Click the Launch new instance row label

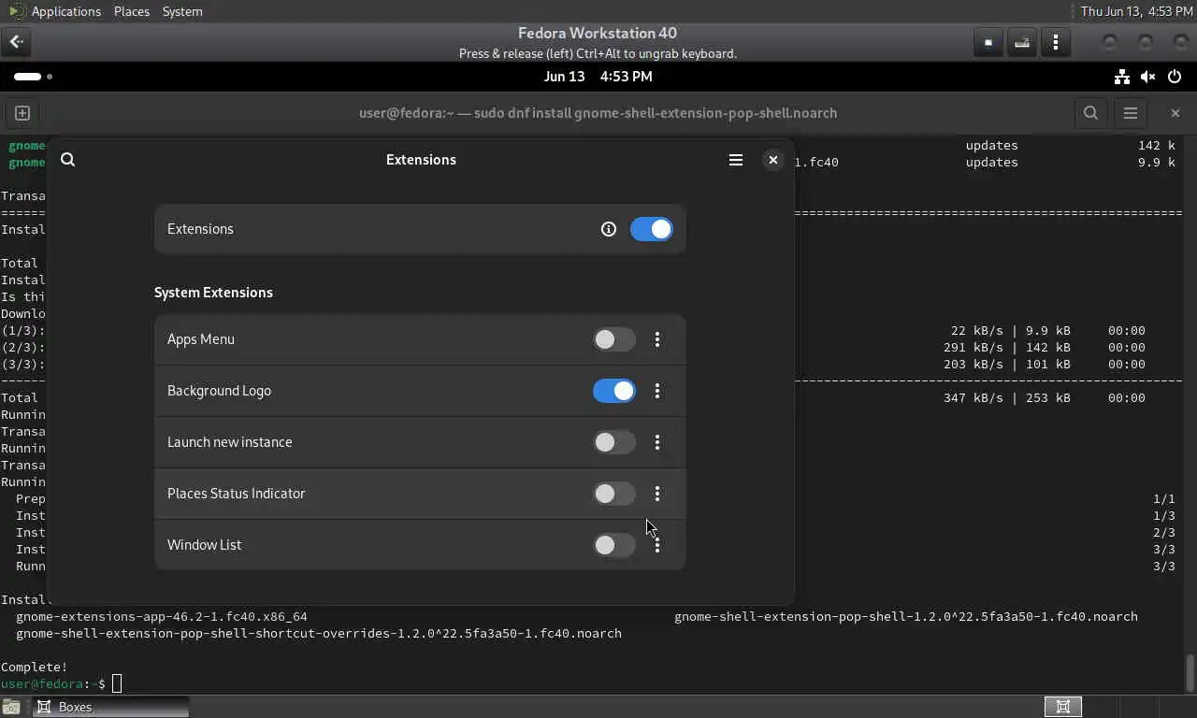[x=230, y=442]
